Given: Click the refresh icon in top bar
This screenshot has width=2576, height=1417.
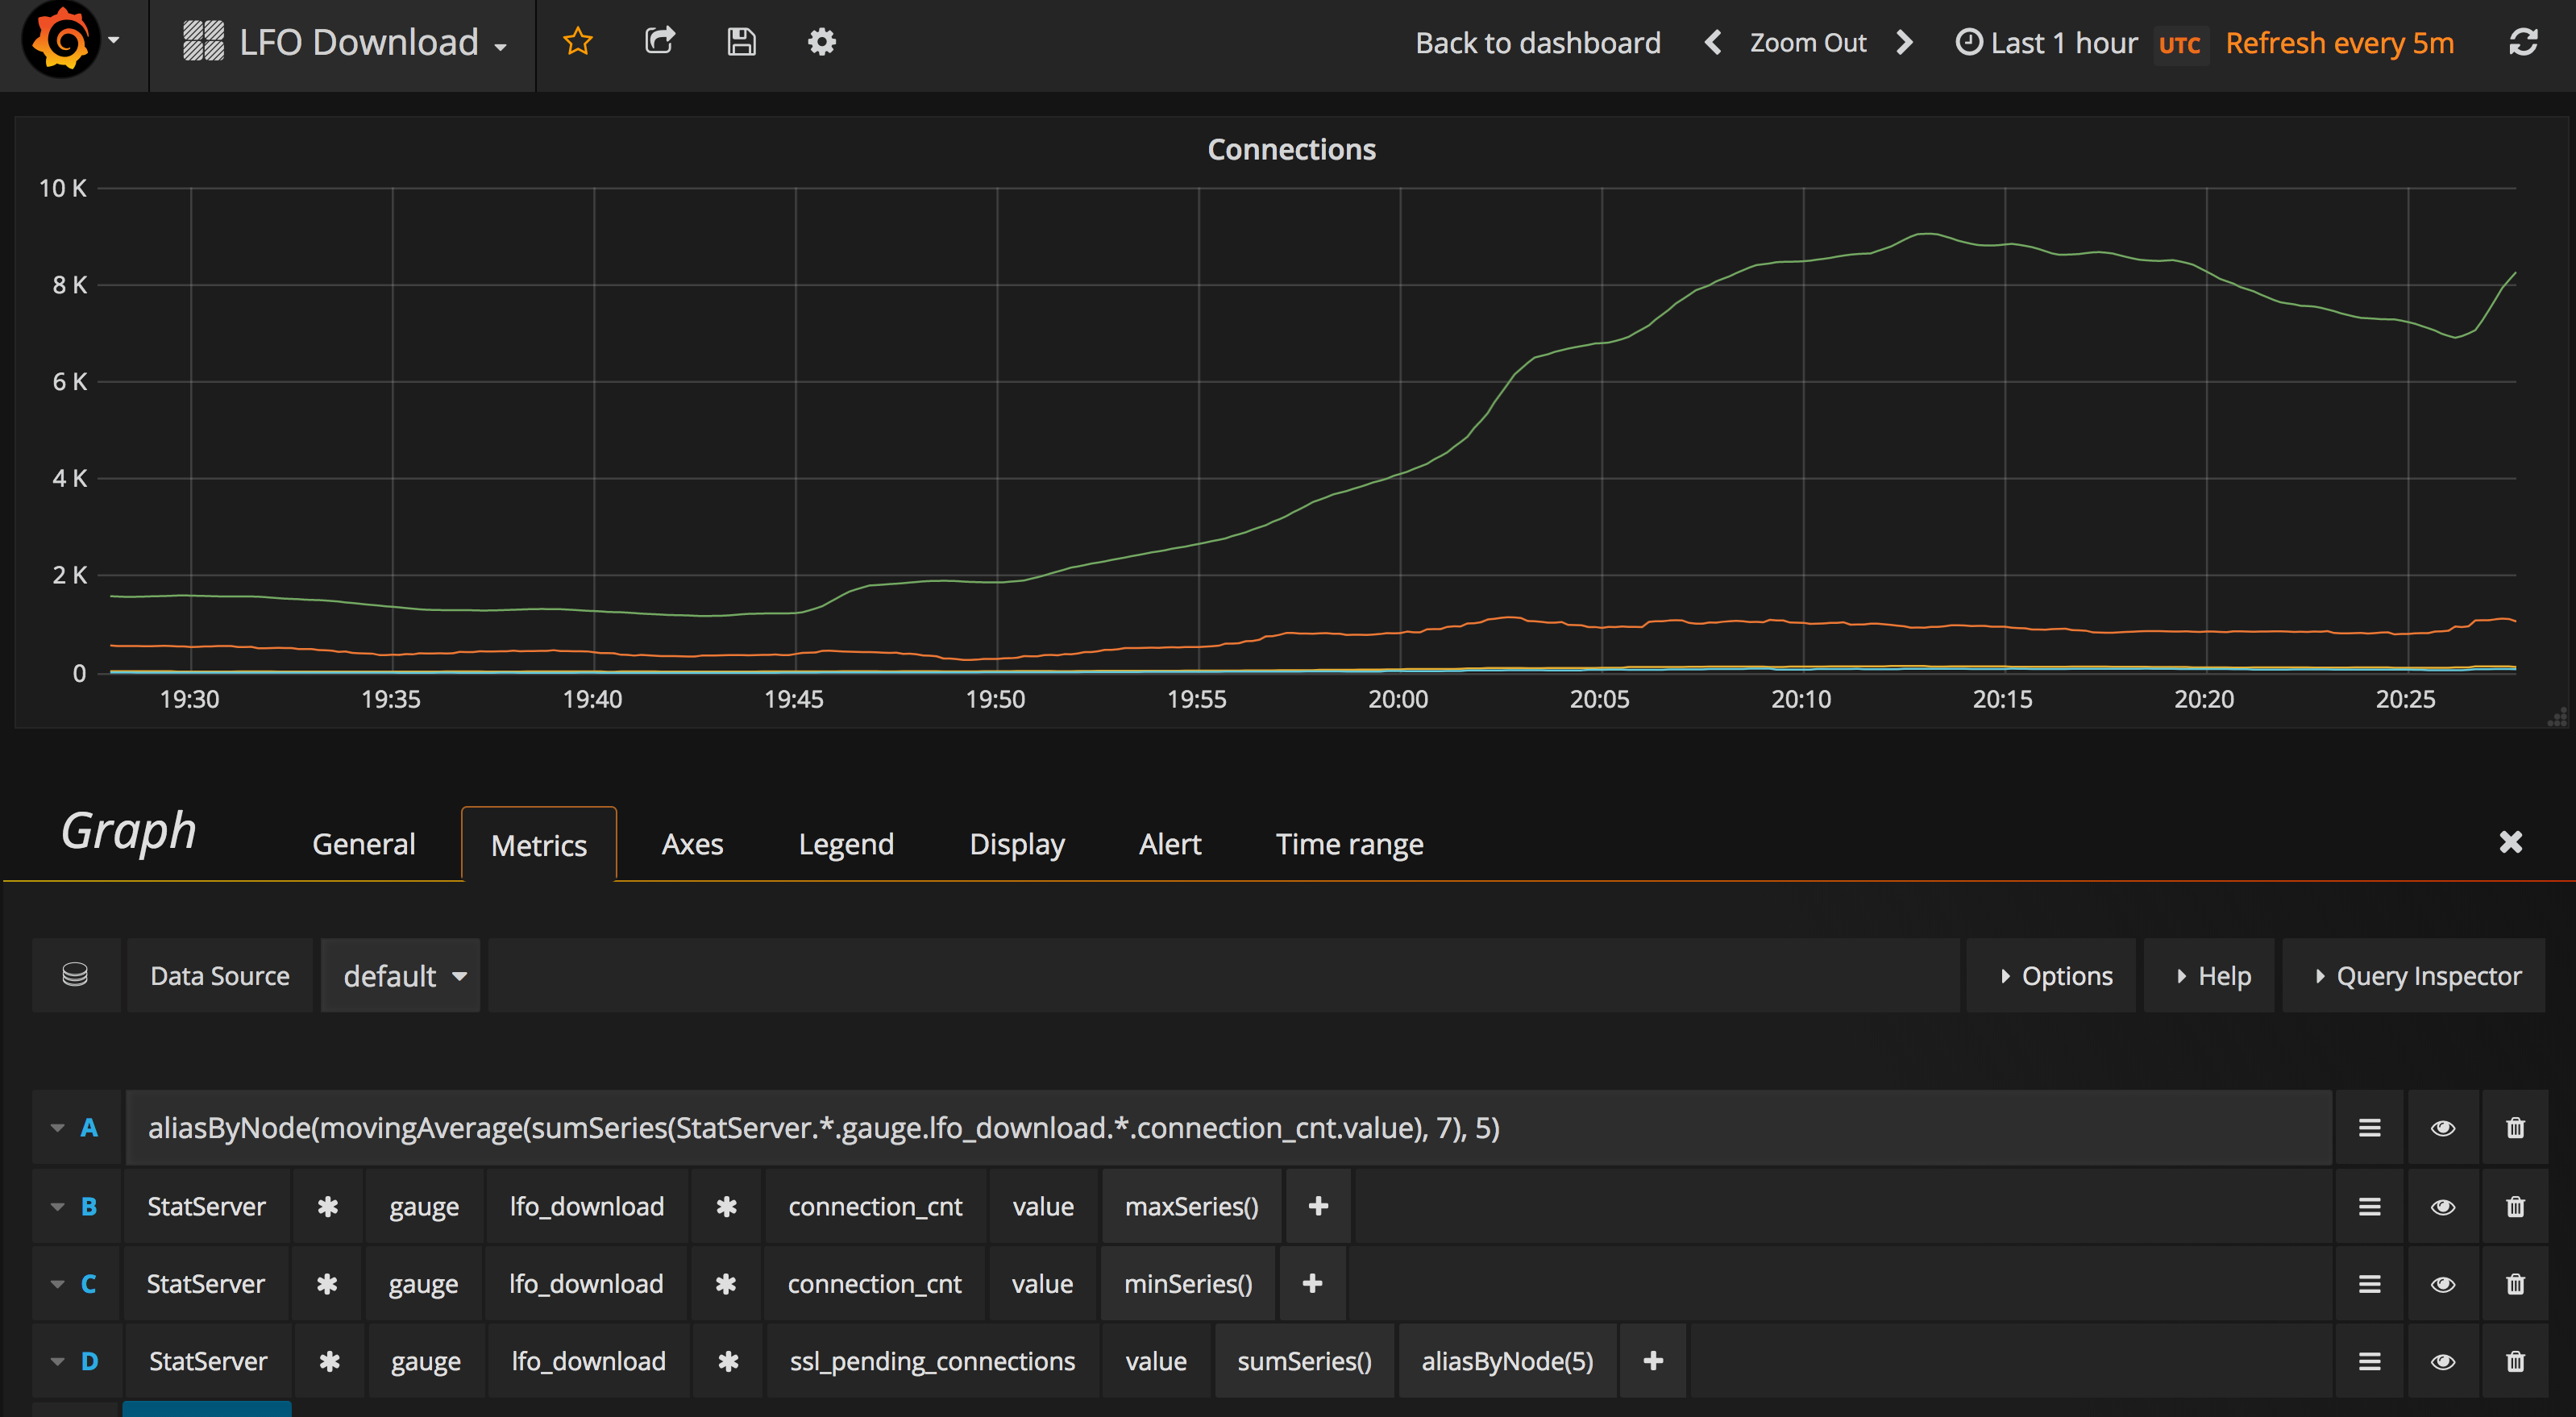Looking at the screenshot, I should (2524, 42).
